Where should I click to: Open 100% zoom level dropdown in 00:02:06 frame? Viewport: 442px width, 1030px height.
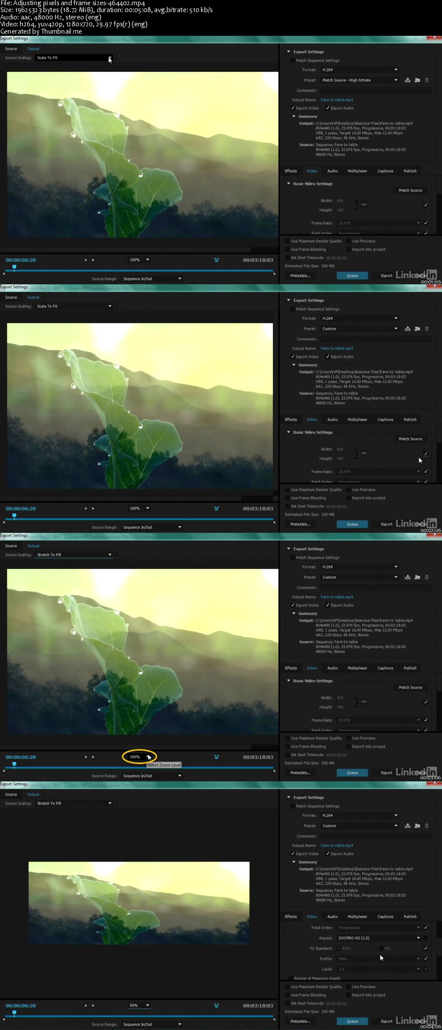[x=139, y=508]
